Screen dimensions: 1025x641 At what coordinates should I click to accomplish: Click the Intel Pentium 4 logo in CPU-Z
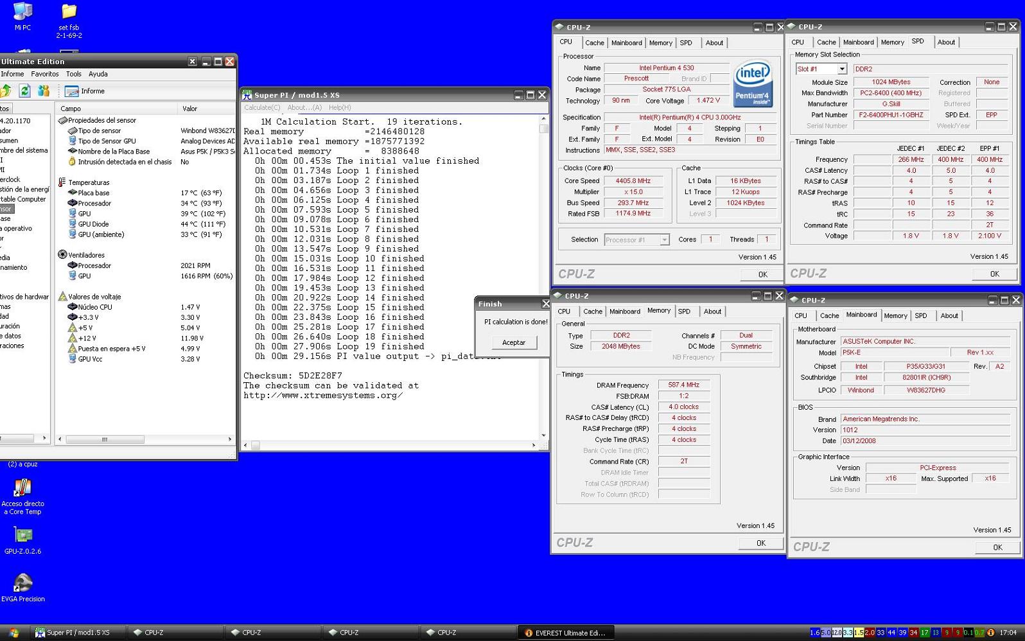tap(752, 84)
